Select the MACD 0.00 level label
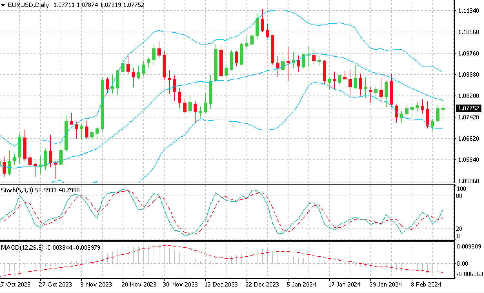484x293 pixels. [462, 264]
